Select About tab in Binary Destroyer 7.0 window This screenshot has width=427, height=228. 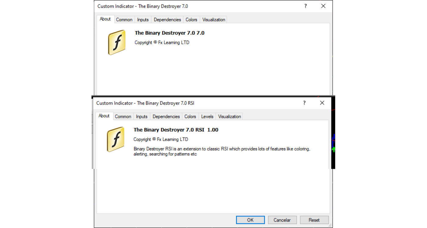[x=105, y=19]
